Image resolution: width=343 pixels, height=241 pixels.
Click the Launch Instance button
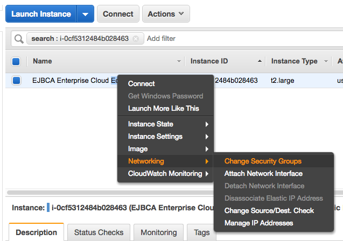(41, 14)
